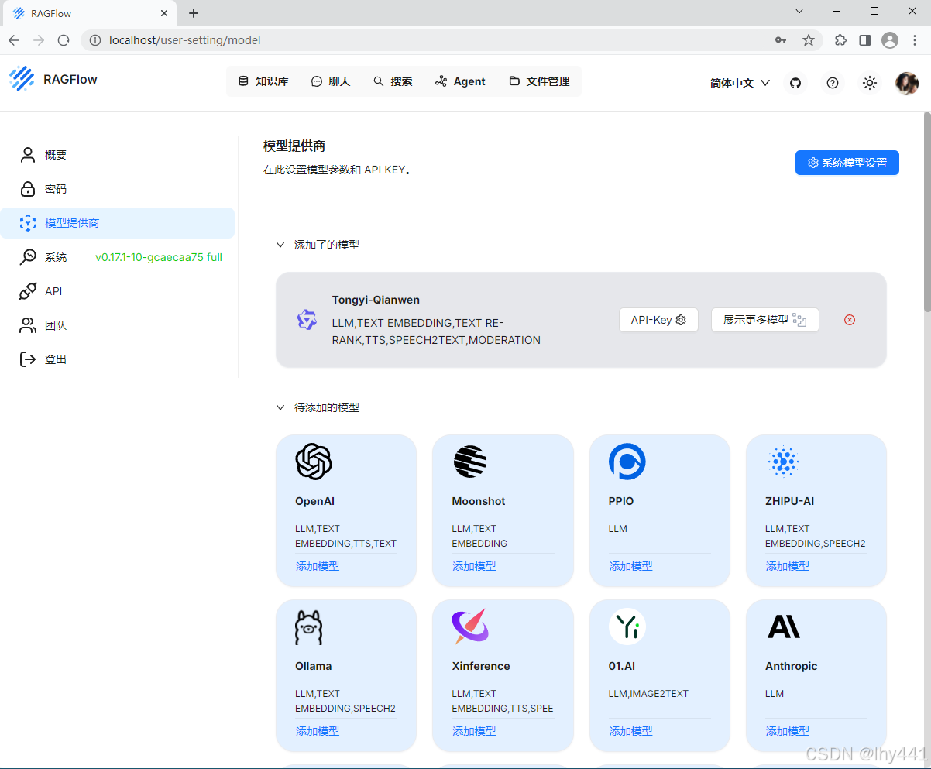Click the Tongyi-Qianwen logo icon
Viewport: 931px width, 769px height.
(x=307, y=320)
